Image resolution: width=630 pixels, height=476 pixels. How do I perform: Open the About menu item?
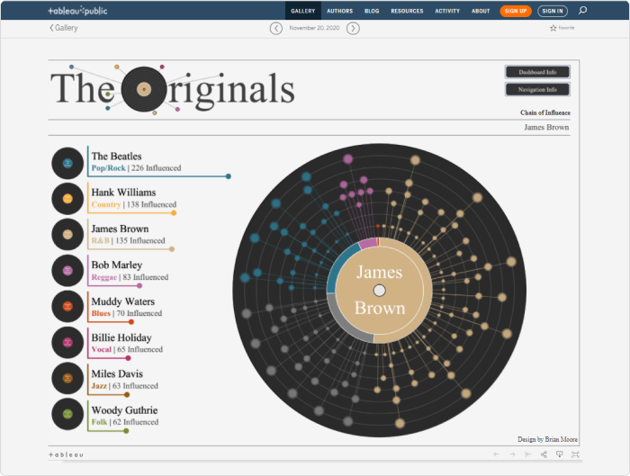481,11
